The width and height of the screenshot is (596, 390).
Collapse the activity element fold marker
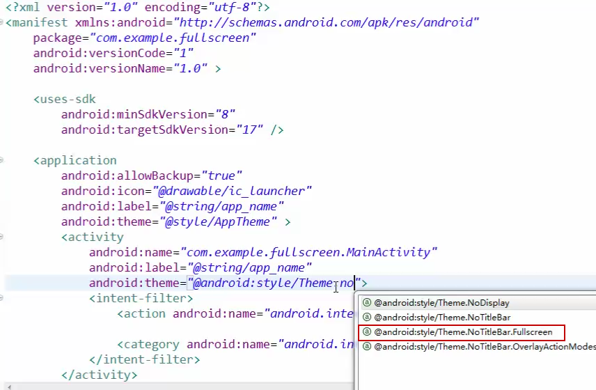click(x=1, y=237)
